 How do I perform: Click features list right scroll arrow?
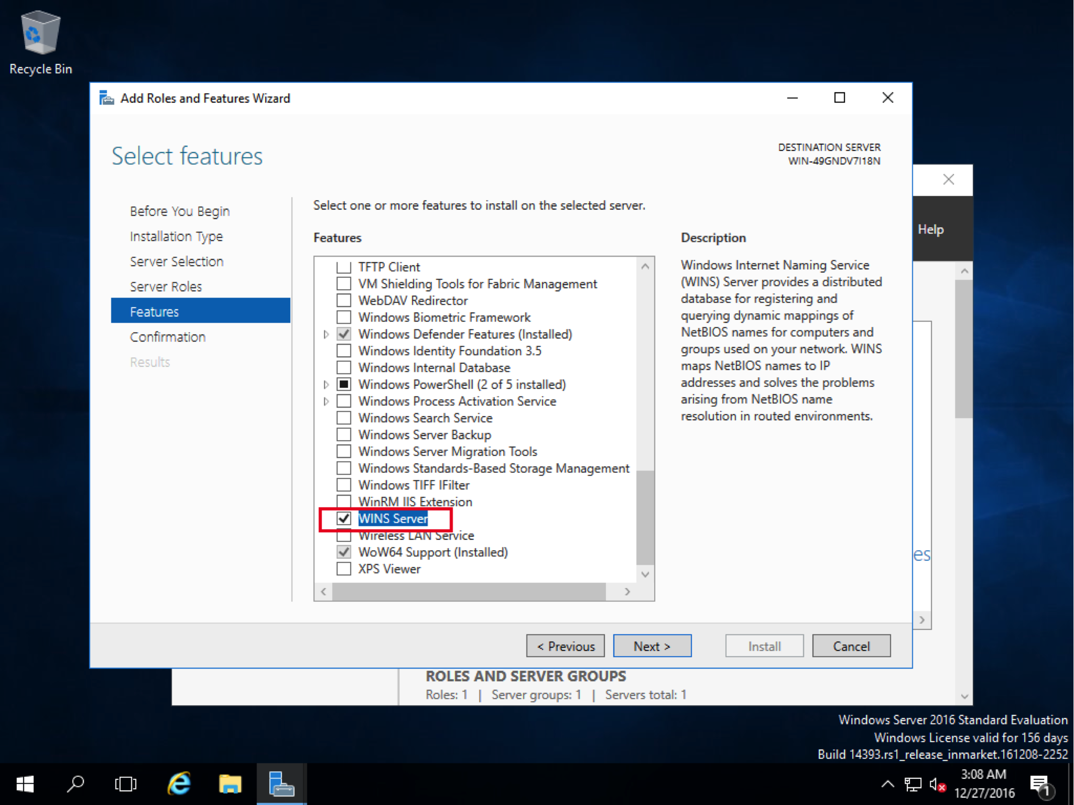tap(627, 592)
